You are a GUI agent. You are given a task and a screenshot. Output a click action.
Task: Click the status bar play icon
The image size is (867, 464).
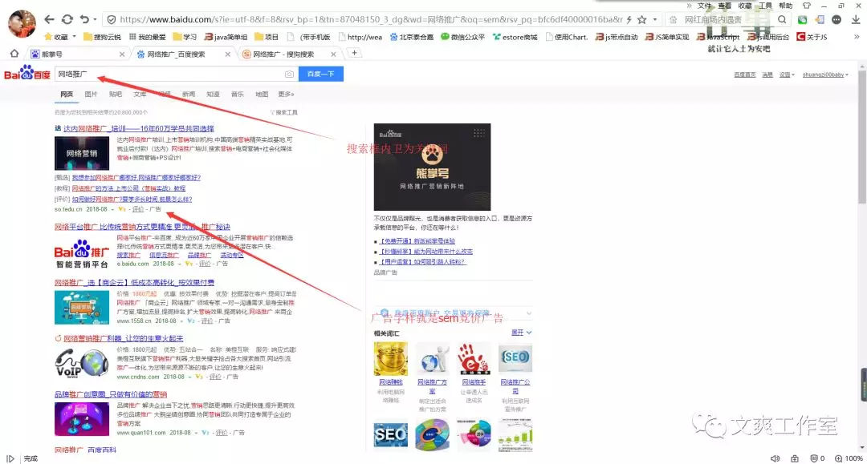10,458
